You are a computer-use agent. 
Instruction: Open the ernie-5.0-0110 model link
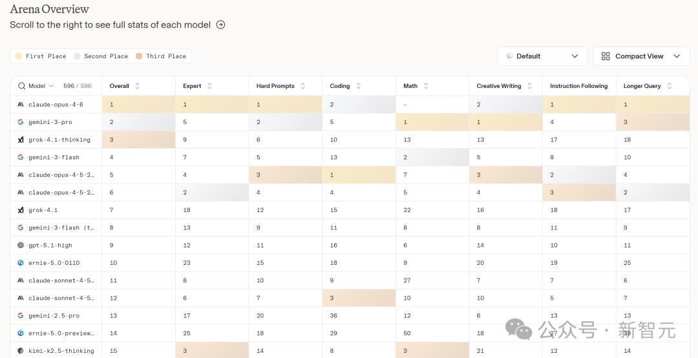coord(54,263)
